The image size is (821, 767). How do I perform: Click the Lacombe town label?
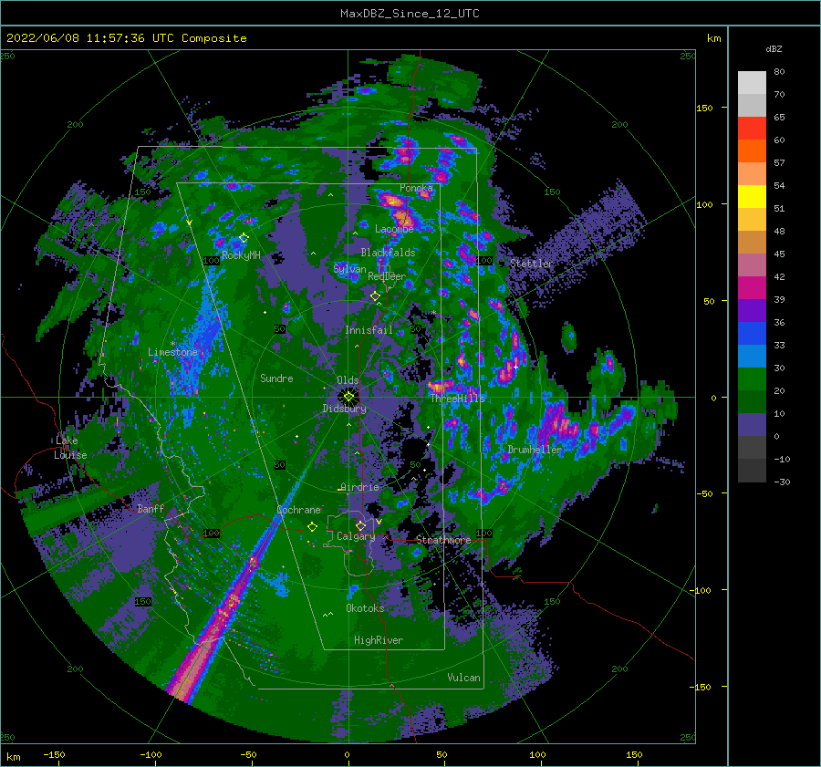[394, 229]
